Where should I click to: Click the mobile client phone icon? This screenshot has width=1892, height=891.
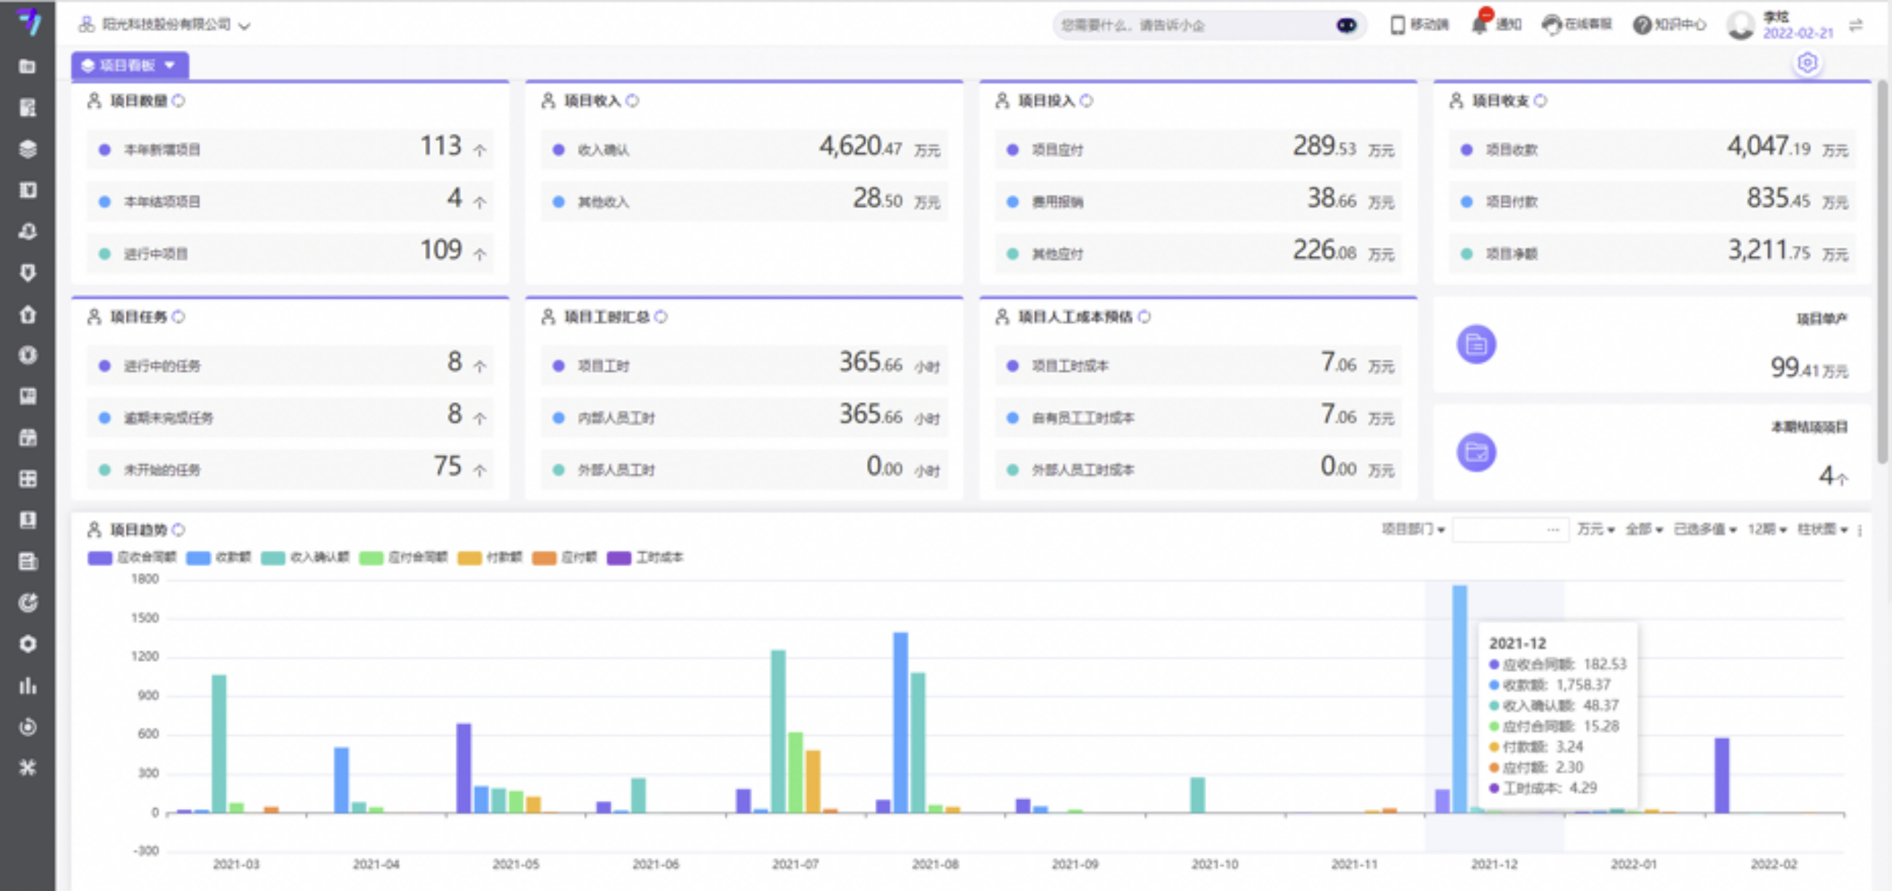pos(1398,25)
